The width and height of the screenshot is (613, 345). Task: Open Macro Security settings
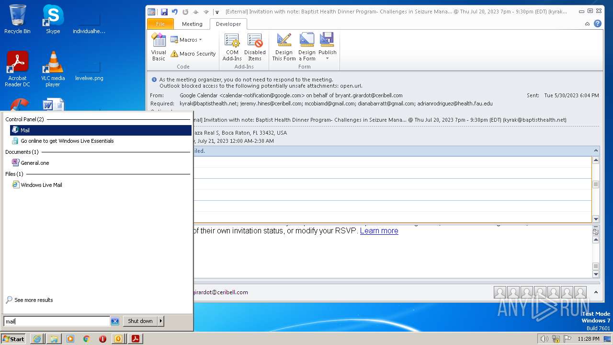(x=193, y=54)
